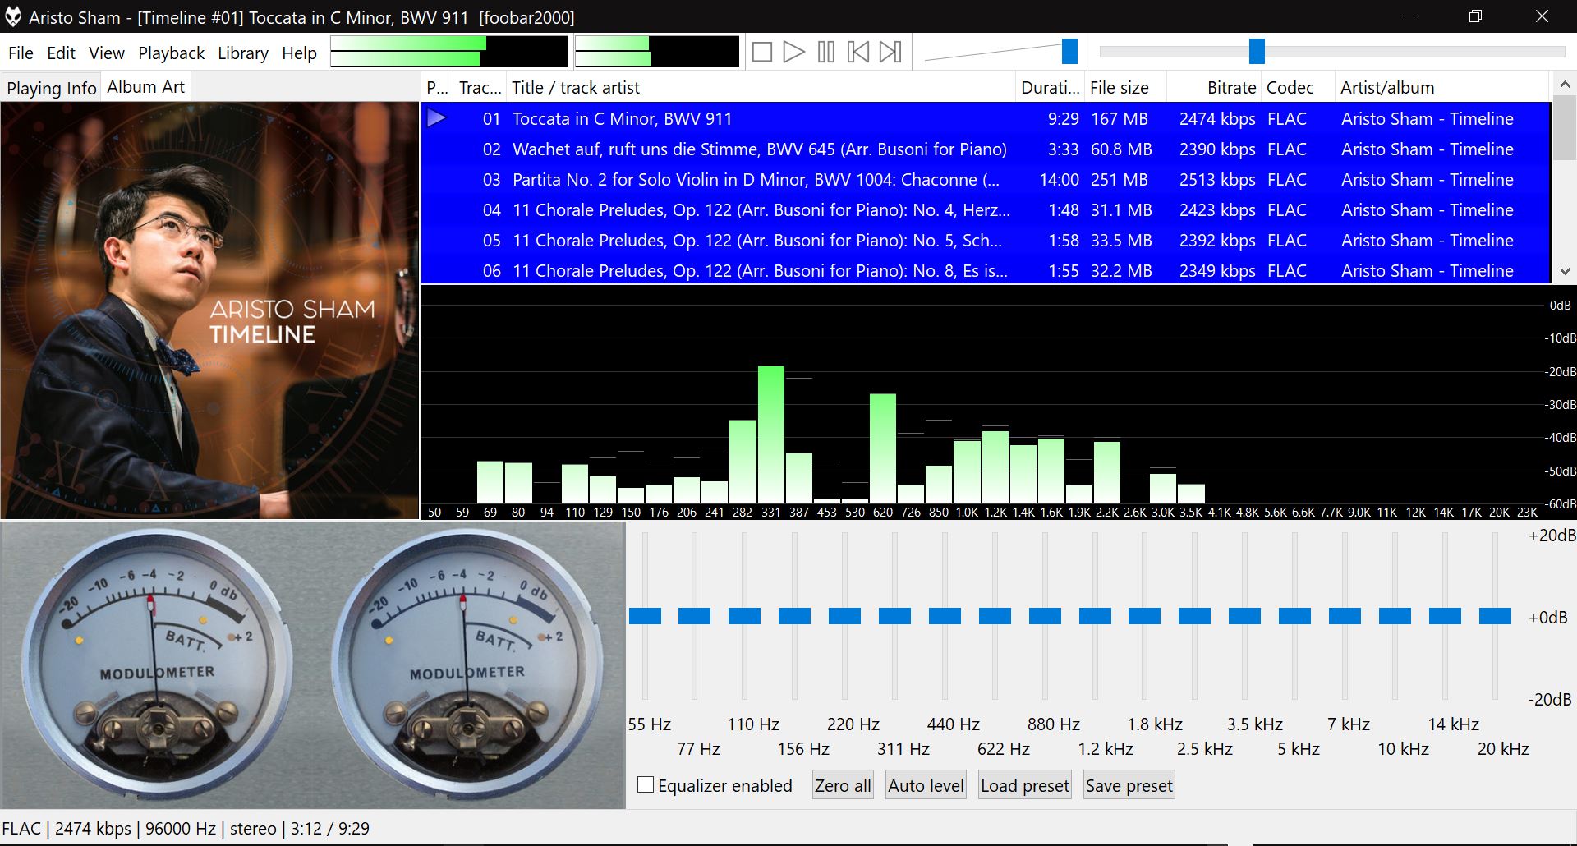1577x846 pixels.
Task: Click the spectrum analyzer 331 Hz bar
Action: (770, 434)
